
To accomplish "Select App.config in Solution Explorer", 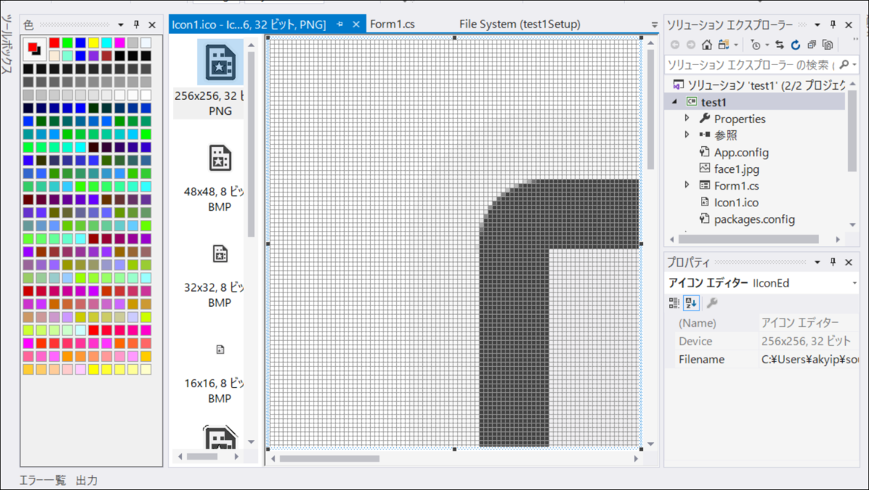I will pos(741,152).
